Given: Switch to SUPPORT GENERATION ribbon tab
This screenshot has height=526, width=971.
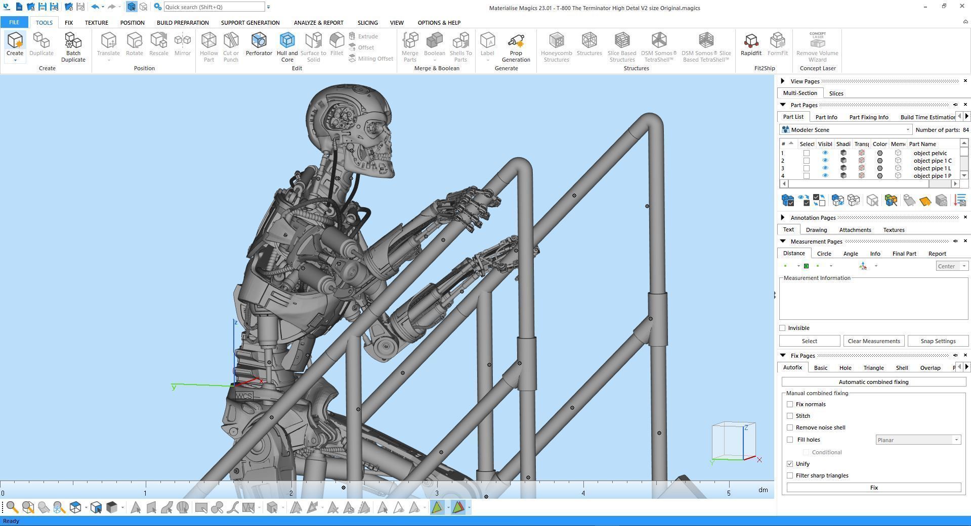Looking at the screenshot, I should tap(250, 23).
